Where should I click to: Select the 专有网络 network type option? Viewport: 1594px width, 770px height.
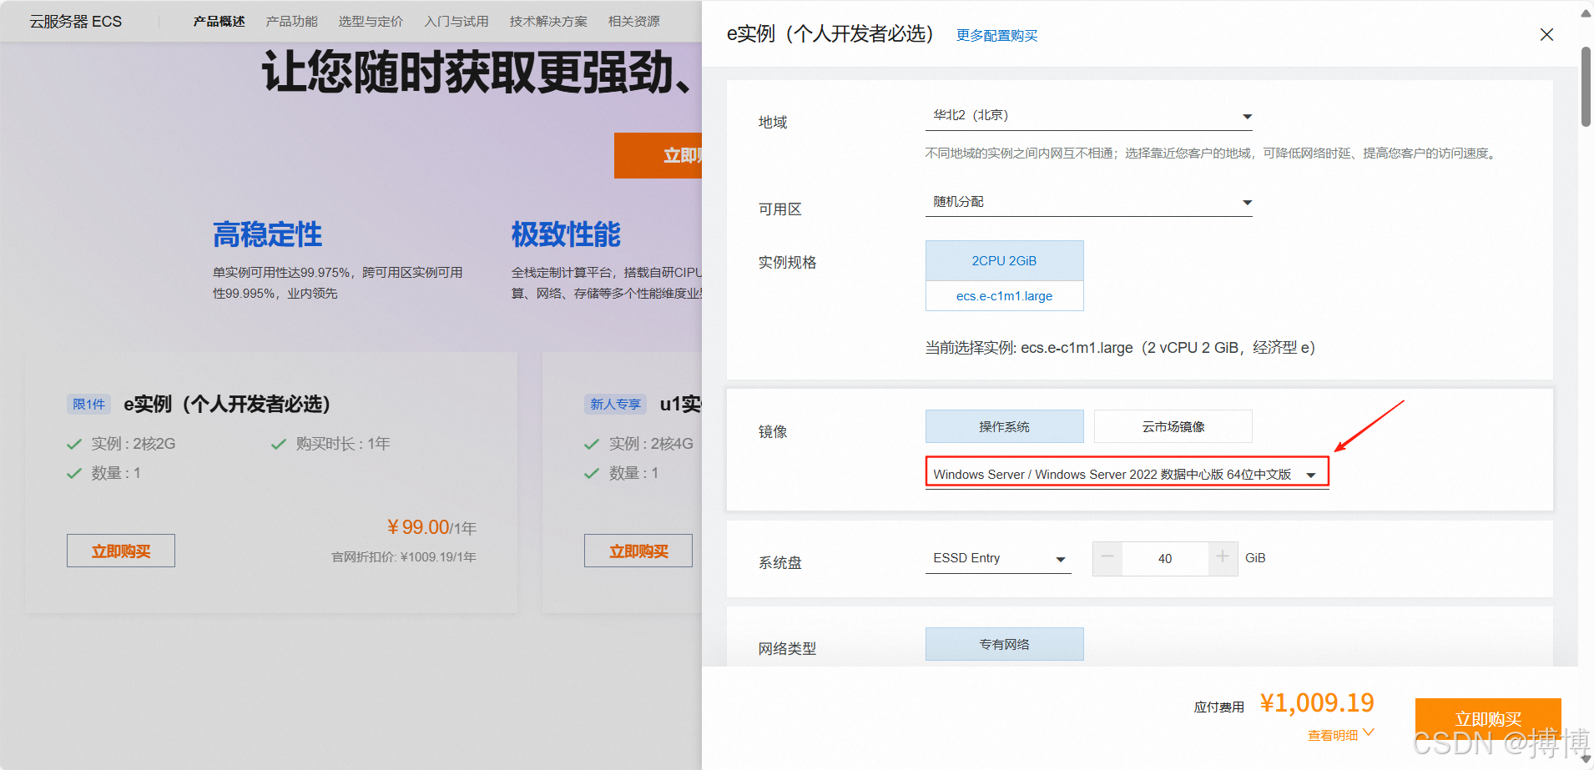(x=1004, y=643)
